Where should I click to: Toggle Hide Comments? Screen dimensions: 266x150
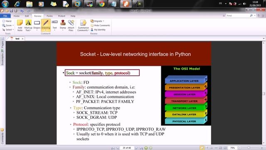pos(100,25)
